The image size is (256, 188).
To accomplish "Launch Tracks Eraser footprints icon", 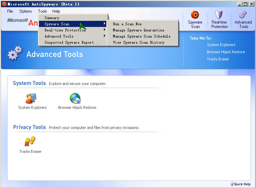I will pos(30,141).
